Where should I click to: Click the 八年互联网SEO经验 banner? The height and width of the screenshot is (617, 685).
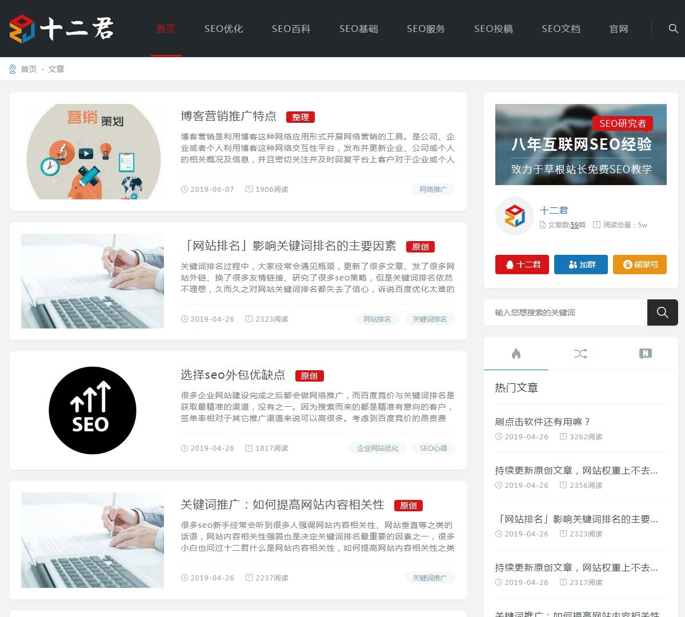(581, 145)
